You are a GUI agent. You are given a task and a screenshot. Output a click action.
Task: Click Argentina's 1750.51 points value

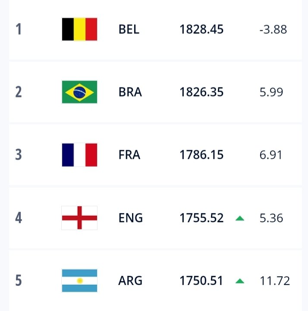[x=201, y=281]
